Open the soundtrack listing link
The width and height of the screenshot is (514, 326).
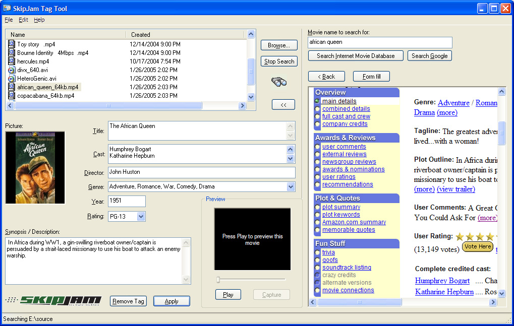[347, 268]
